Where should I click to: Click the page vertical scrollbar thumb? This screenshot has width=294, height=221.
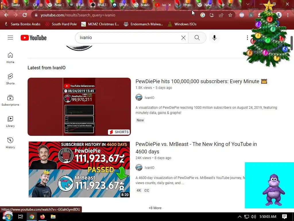(292, 43)
